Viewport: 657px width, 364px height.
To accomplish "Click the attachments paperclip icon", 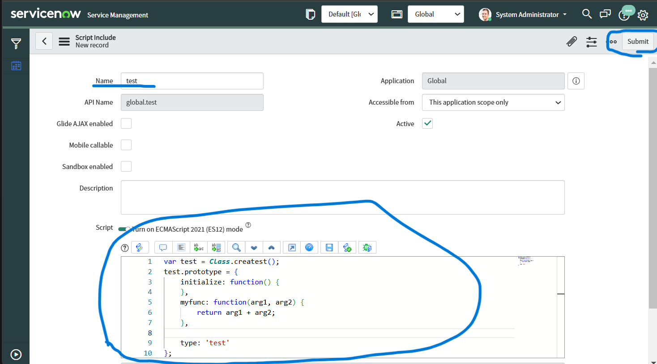I will point(572,41).
